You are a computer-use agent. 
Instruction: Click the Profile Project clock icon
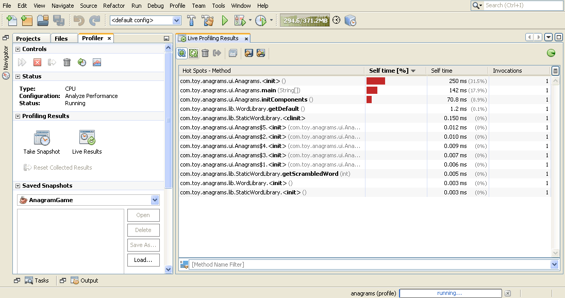[x=260, y=21]
